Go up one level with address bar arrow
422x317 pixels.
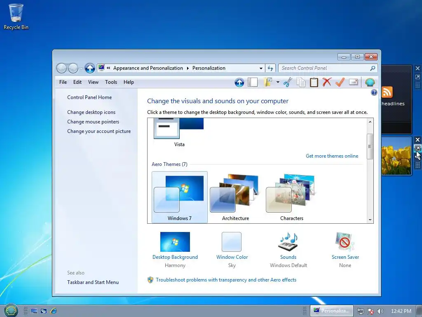[90, 68]
